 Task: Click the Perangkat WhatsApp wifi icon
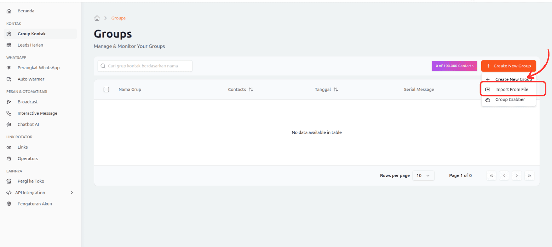click(x=9, y=68)
